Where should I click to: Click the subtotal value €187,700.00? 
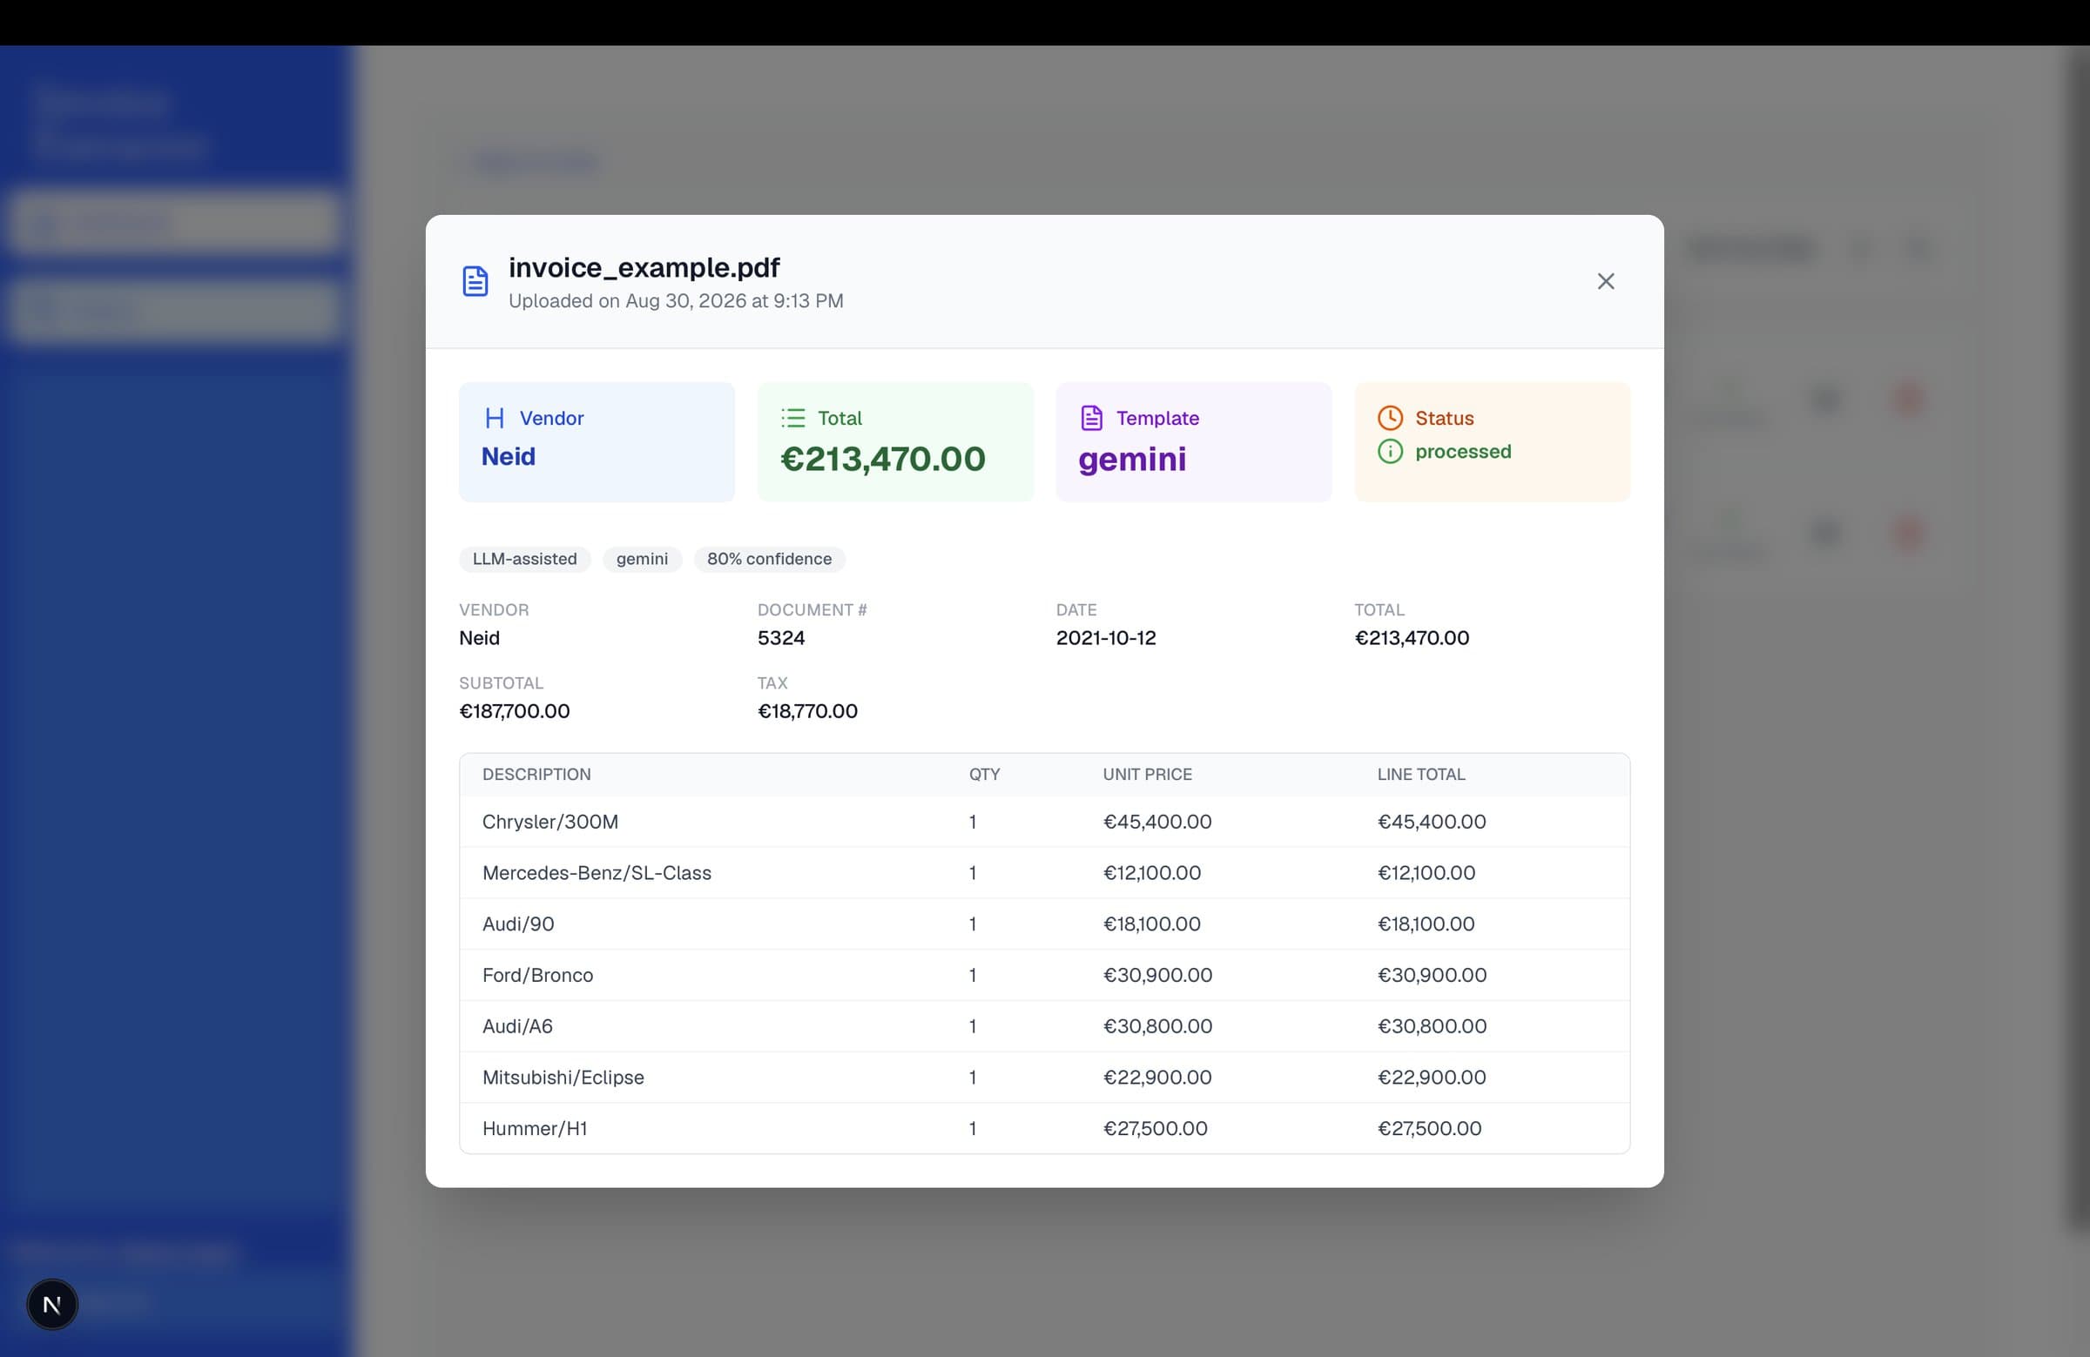(515, 711)
